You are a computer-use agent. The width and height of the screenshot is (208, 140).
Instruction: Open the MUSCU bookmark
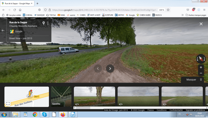pos(157,15)
